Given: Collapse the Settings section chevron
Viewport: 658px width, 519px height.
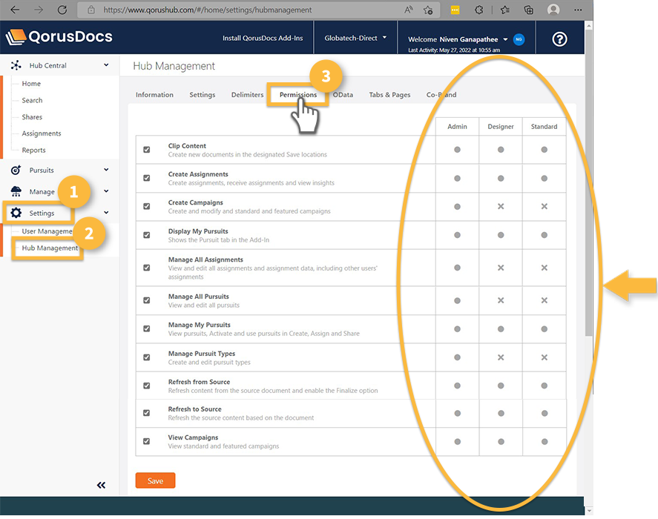Looking at the screenshot, I should click(x=106, y=212).
